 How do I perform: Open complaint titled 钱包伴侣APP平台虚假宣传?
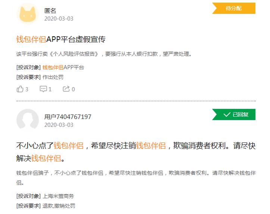(61, 39)
